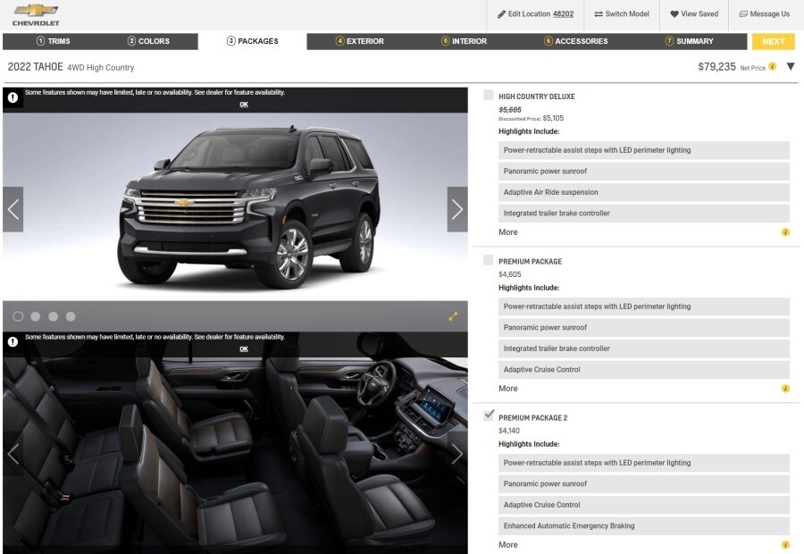804x554 pixels.
Task: Click the Edit Location pencil icon
Action: [x=501, y=14]
